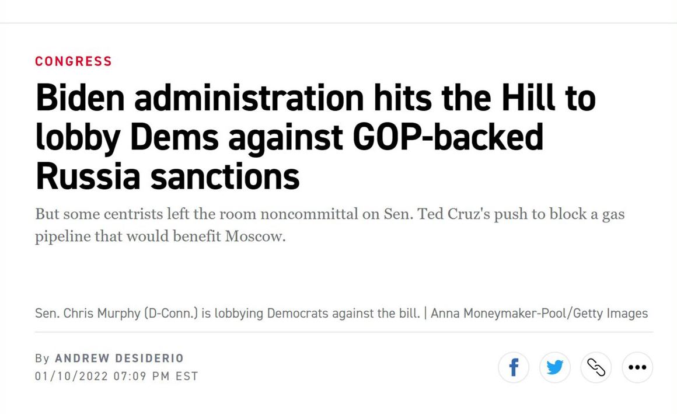Viewport: 677px width, 414px height.
Task: Select the publish timestamp 01/10/2022 07:09 PM EST
Action: pyautogui.click(x=117, y=376)
